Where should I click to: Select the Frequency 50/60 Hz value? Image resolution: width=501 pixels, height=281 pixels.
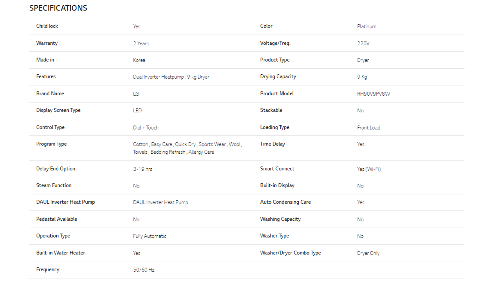pyautogui.click(x=144, y=270)
